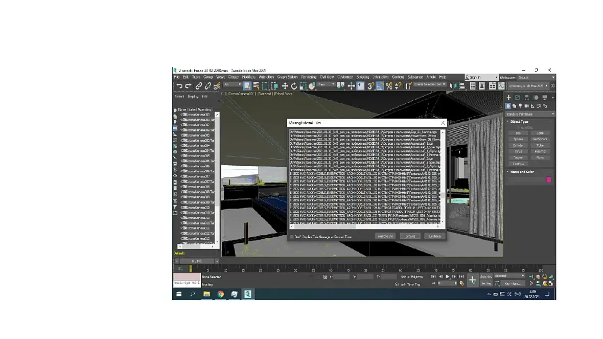Toggle the Angle Snap button
This screenshot has height=339, width=603.
380,86
